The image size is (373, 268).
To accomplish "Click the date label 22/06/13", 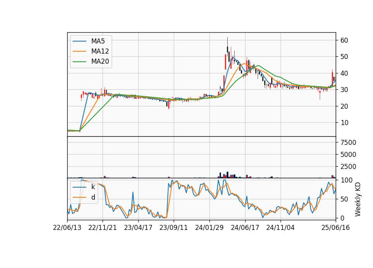I will click(67, 228).
